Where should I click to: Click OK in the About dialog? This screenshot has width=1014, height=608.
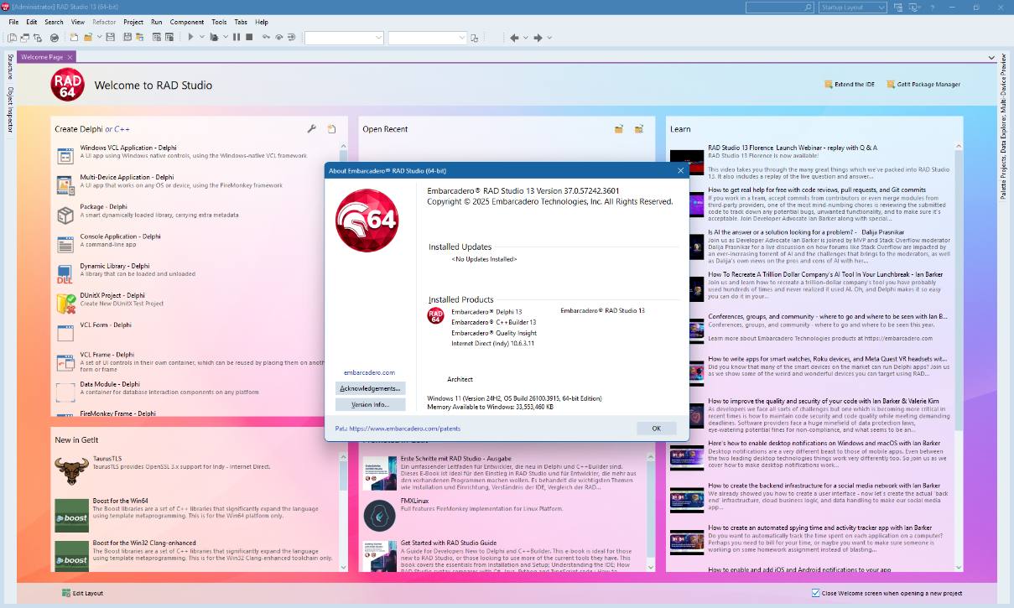point(656,428)
